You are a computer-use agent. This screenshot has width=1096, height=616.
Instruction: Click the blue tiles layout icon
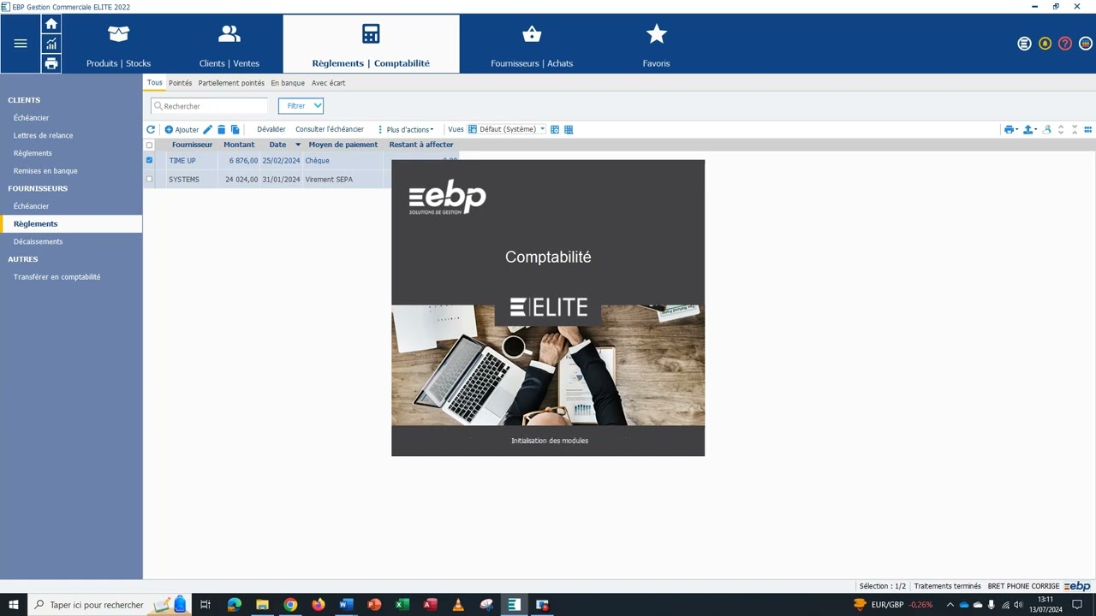coord(1088,130)
